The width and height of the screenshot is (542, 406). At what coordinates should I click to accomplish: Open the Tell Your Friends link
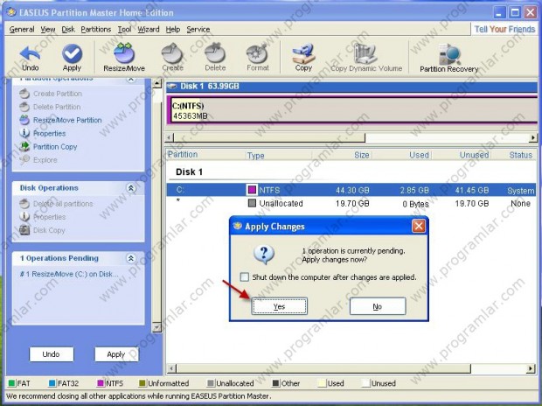(504, 29)
